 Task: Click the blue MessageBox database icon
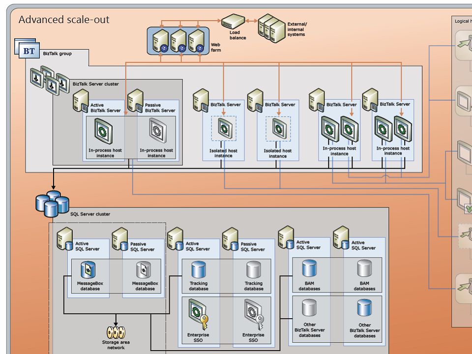(88, 269)
